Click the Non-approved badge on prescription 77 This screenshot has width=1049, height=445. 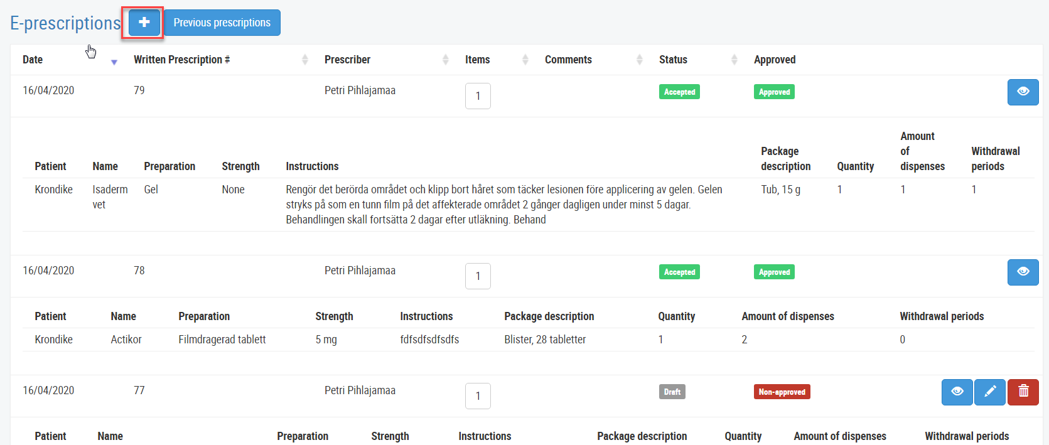click(782, 392)
